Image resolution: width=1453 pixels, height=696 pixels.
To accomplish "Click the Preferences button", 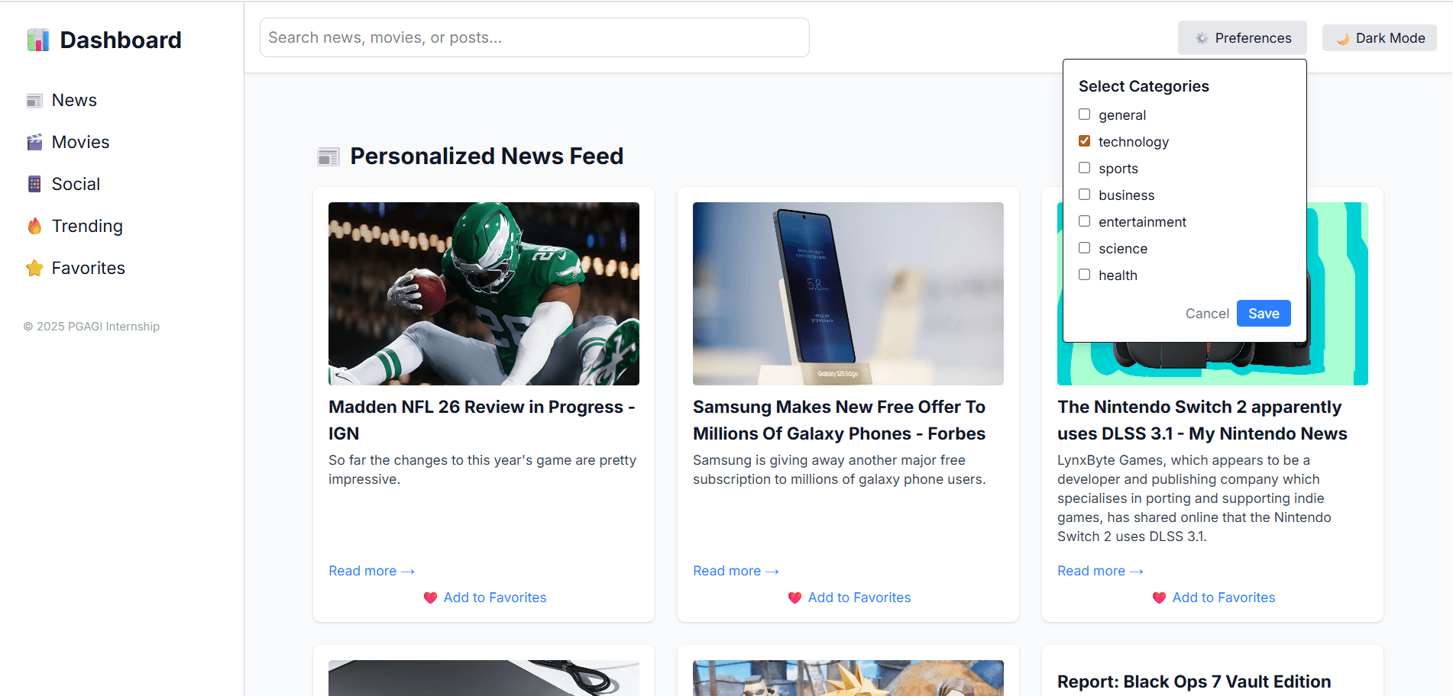I will pos(1242,38).
